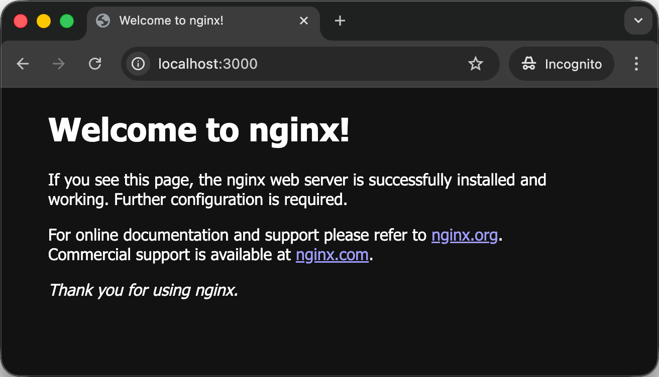Open the nginx.org documentation link
659x377 pixels.
click(464, 235)
